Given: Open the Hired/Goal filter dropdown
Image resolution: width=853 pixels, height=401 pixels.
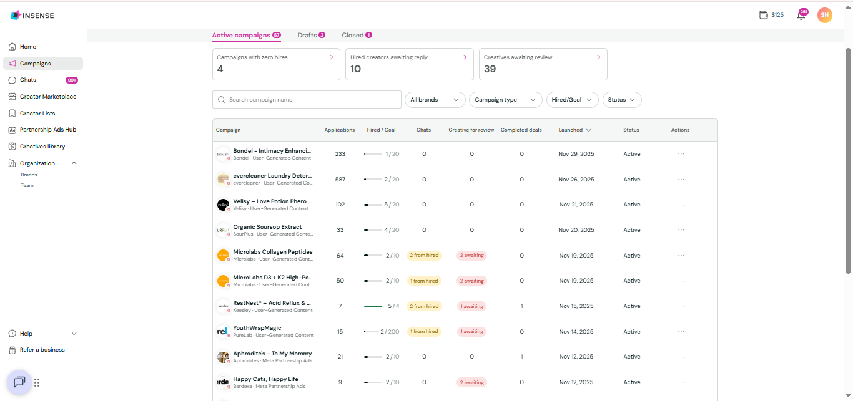Looking at the screenshot, I should point(572,100).
